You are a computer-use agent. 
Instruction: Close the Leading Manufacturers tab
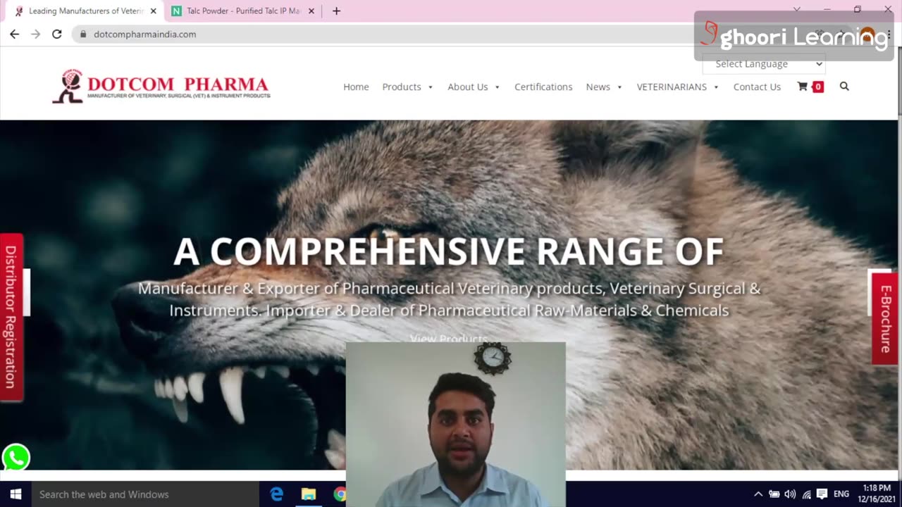pos(153,11)
